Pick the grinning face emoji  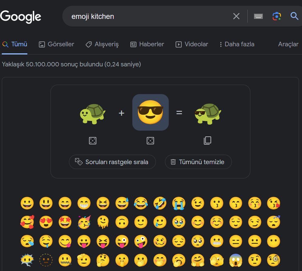click(x=27, y=203)
